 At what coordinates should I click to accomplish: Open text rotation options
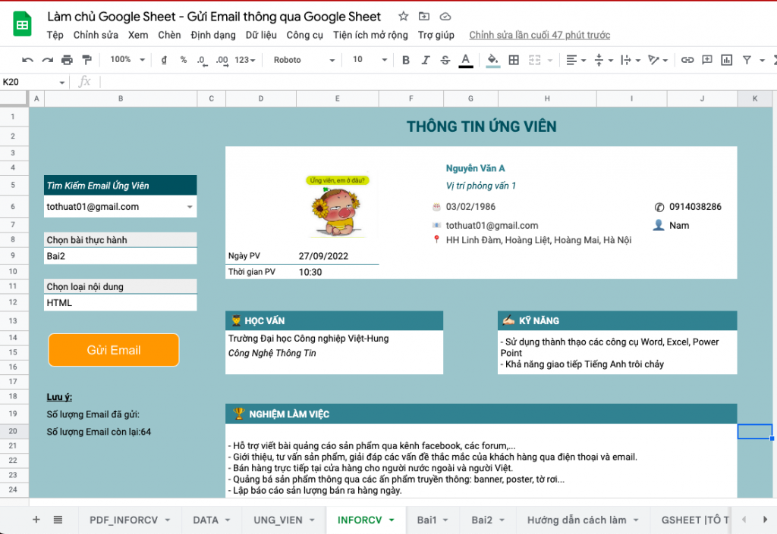658,60
